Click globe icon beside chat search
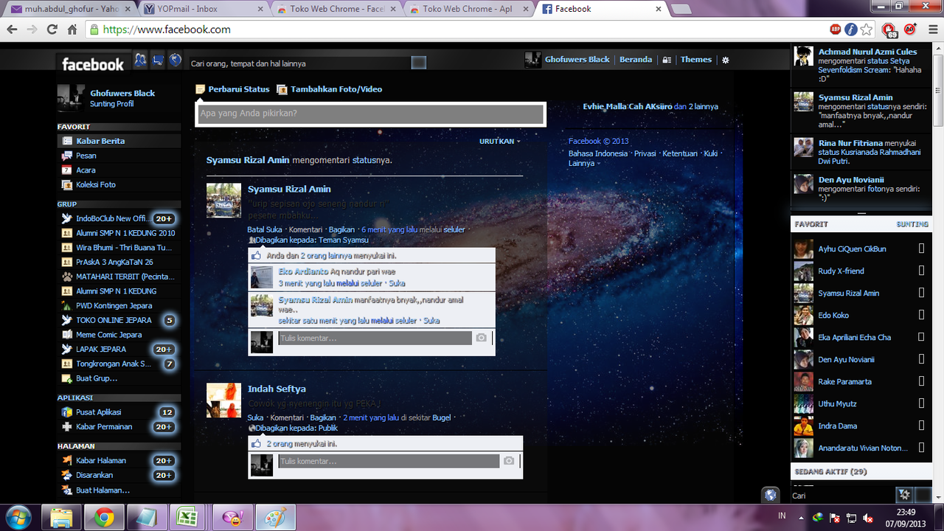The width and height of the screenshot is (944, 531). tap(770, 495)
